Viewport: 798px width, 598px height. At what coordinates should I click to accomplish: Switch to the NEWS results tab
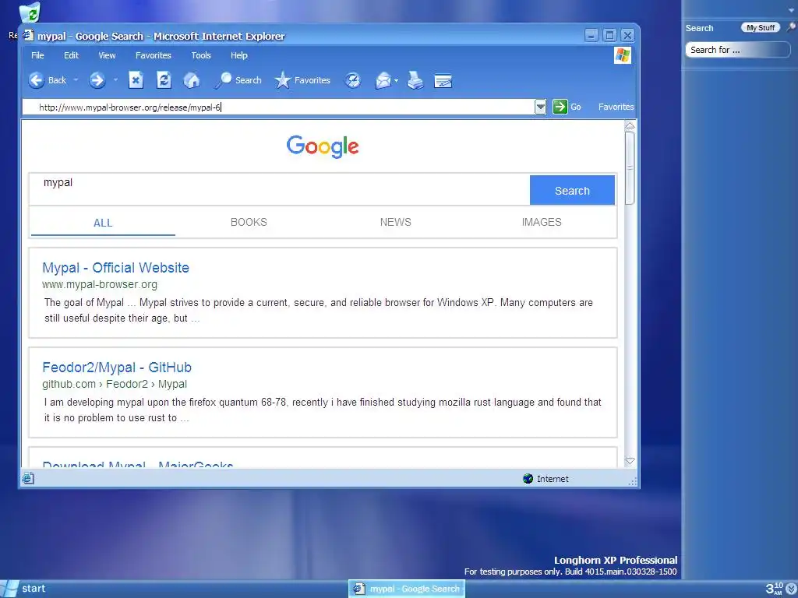click(x=395, y=222)
